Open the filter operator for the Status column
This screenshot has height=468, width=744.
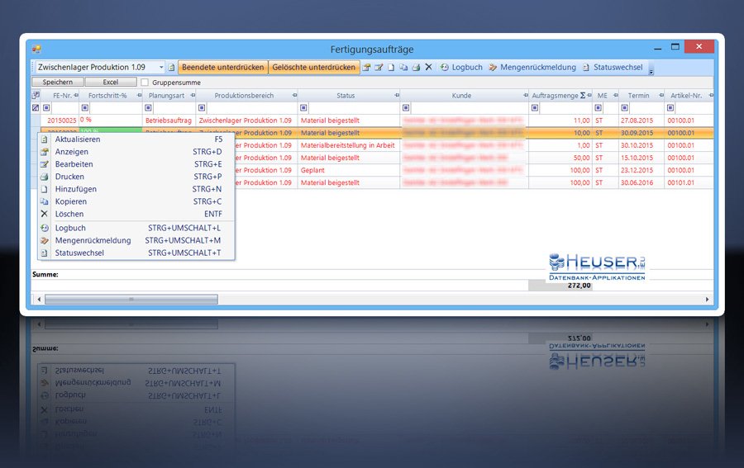click(303, 107)
